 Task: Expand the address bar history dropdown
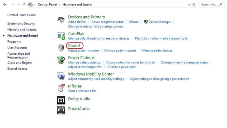point(189,5)
